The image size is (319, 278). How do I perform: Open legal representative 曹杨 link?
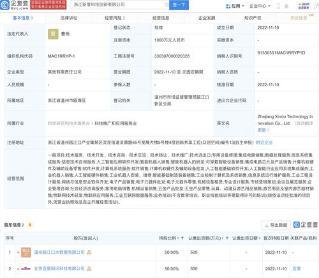pos(65,34)
